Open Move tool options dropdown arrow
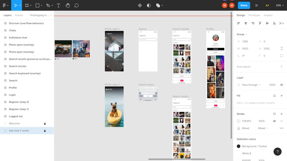287x161 pixels. click(x=20, y=5)
